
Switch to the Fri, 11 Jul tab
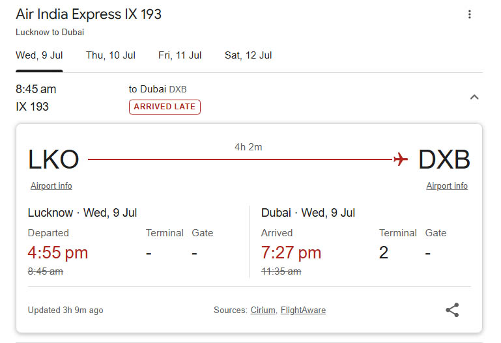[x=180, y=55]
